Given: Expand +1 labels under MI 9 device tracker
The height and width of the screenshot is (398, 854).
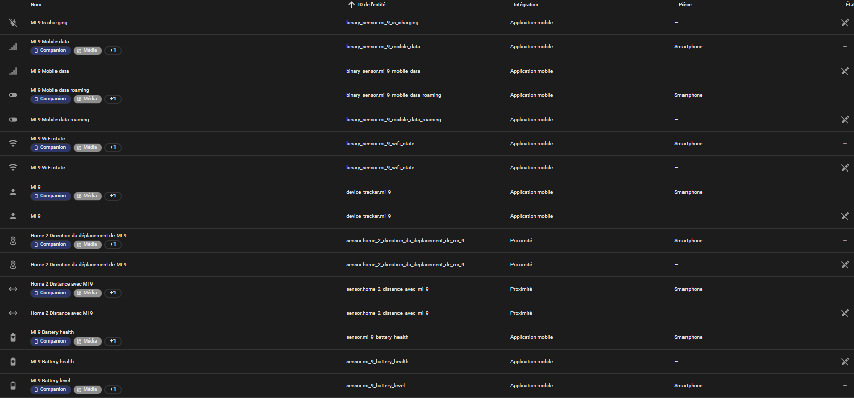Looking at the screenshot, I should [x=113, y=196].
